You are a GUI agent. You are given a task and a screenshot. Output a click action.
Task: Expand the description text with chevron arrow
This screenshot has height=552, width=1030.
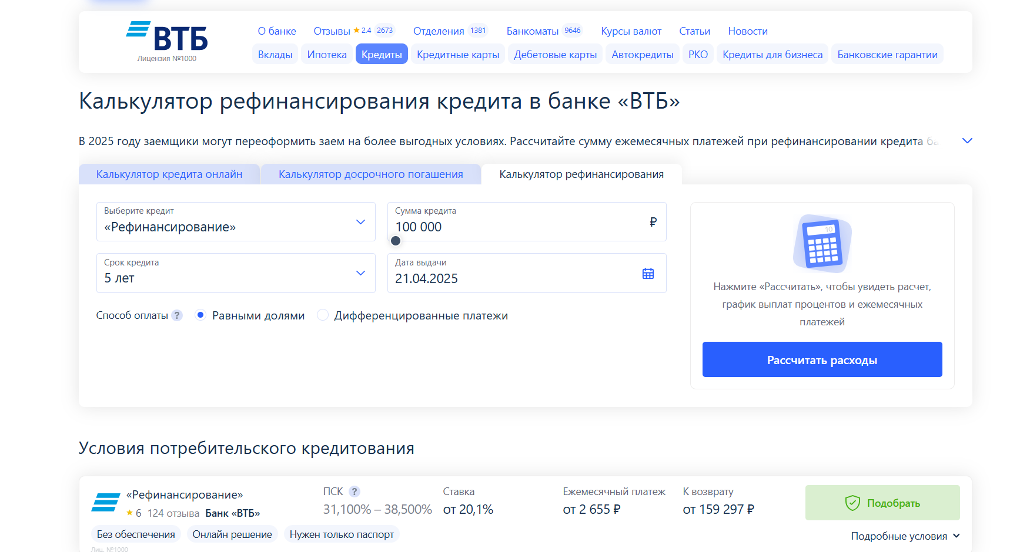(967, 141)
